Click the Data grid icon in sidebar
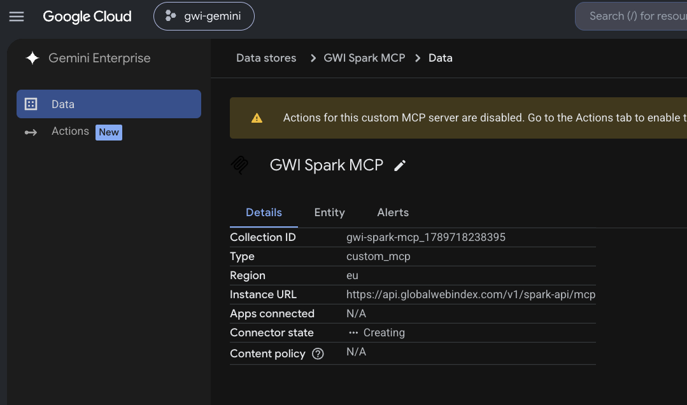687x405 pixels. tap(31, 104)
